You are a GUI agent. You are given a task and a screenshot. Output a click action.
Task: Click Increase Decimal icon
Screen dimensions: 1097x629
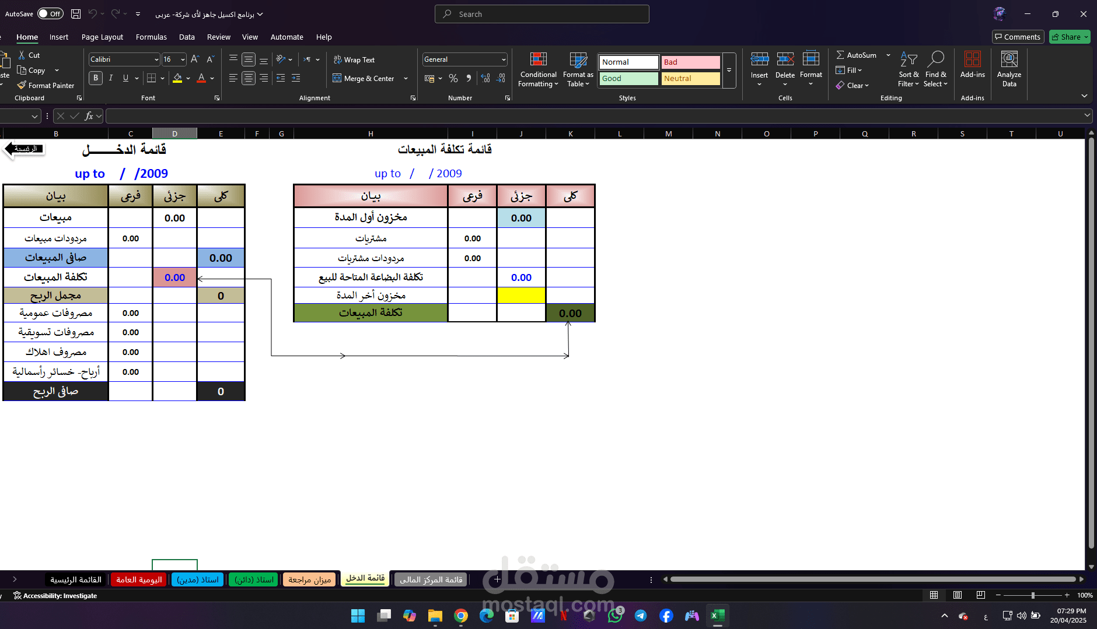(485, 78)
